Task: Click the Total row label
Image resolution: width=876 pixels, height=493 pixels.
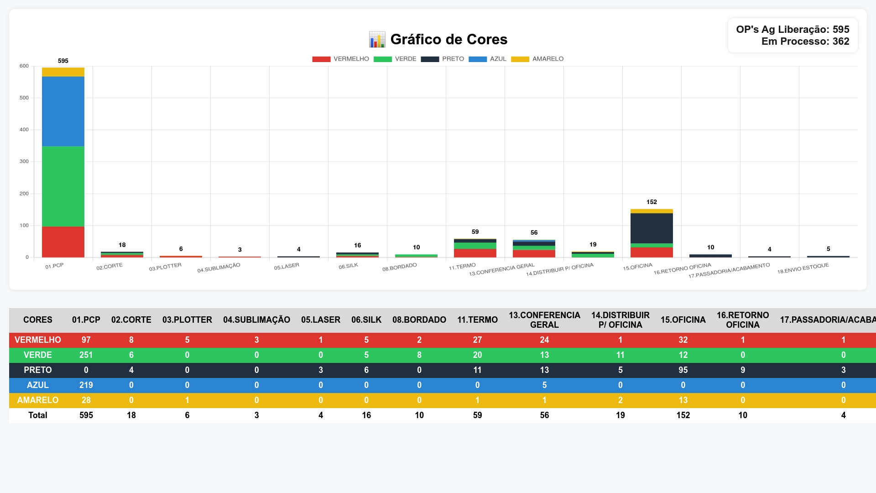Action: point(37,415)
